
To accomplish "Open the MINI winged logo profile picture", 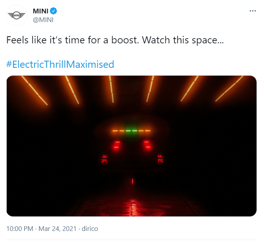I will click(17, 15).
